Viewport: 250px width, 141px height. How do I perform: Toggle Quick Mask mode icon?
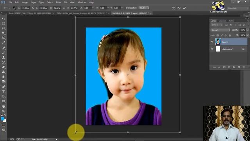tap(4, 125)
